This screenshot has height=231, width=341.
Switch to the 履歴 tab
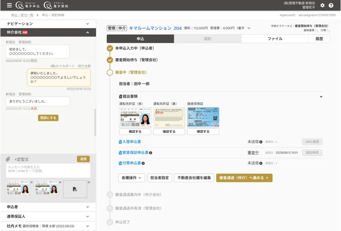coord(319,39)
